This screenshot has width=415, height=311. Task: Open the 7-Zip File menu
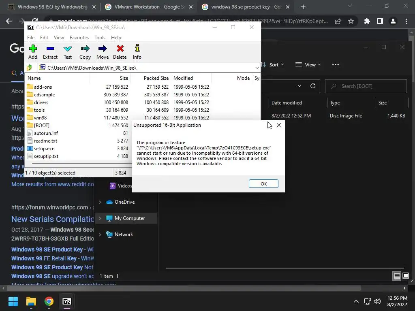[31, 38]
